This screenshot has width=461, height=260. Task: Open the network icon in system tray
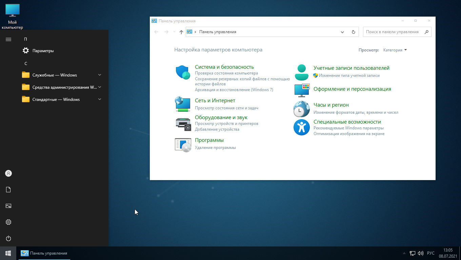coord(413,253)
